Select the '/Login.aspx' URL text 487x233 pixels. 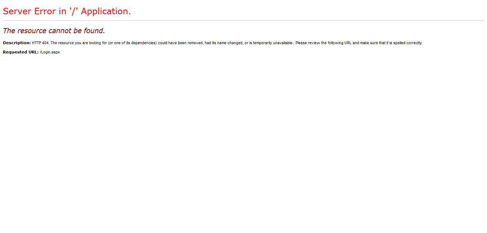pyautogui.click(x=50, y=52)
